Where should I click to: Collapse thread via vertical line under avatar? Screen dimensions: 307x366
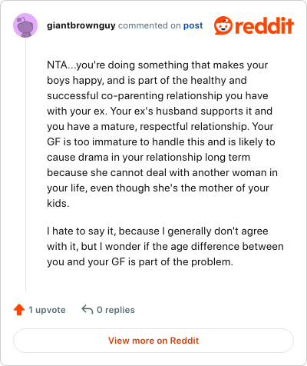25,165
